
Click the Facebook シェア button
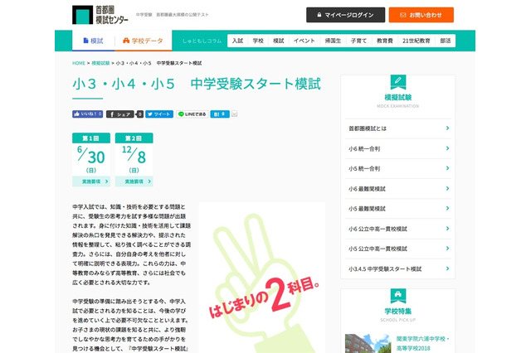coord(120,114)
